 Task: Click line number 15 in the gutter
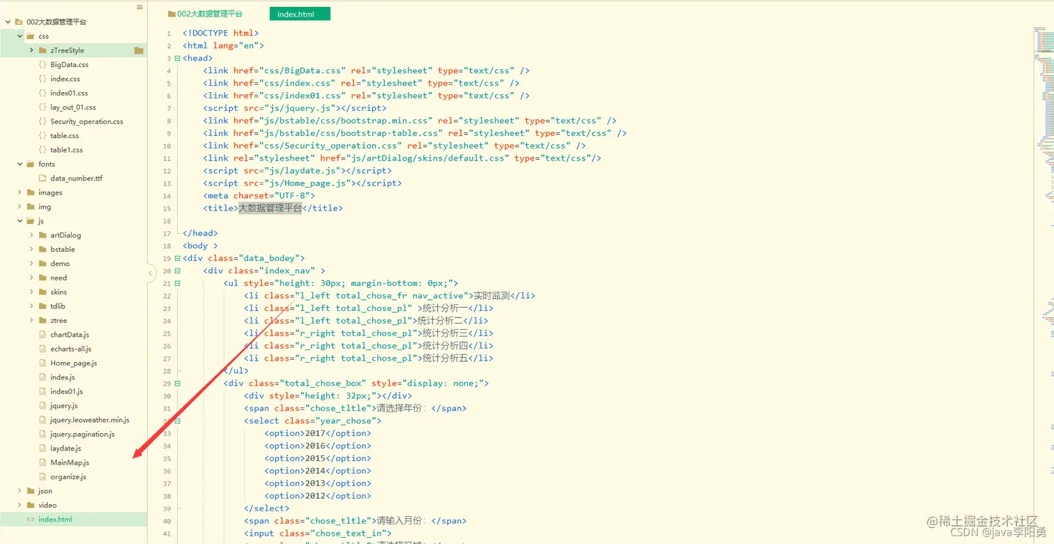pyautogui.click(x=167, y=209)
